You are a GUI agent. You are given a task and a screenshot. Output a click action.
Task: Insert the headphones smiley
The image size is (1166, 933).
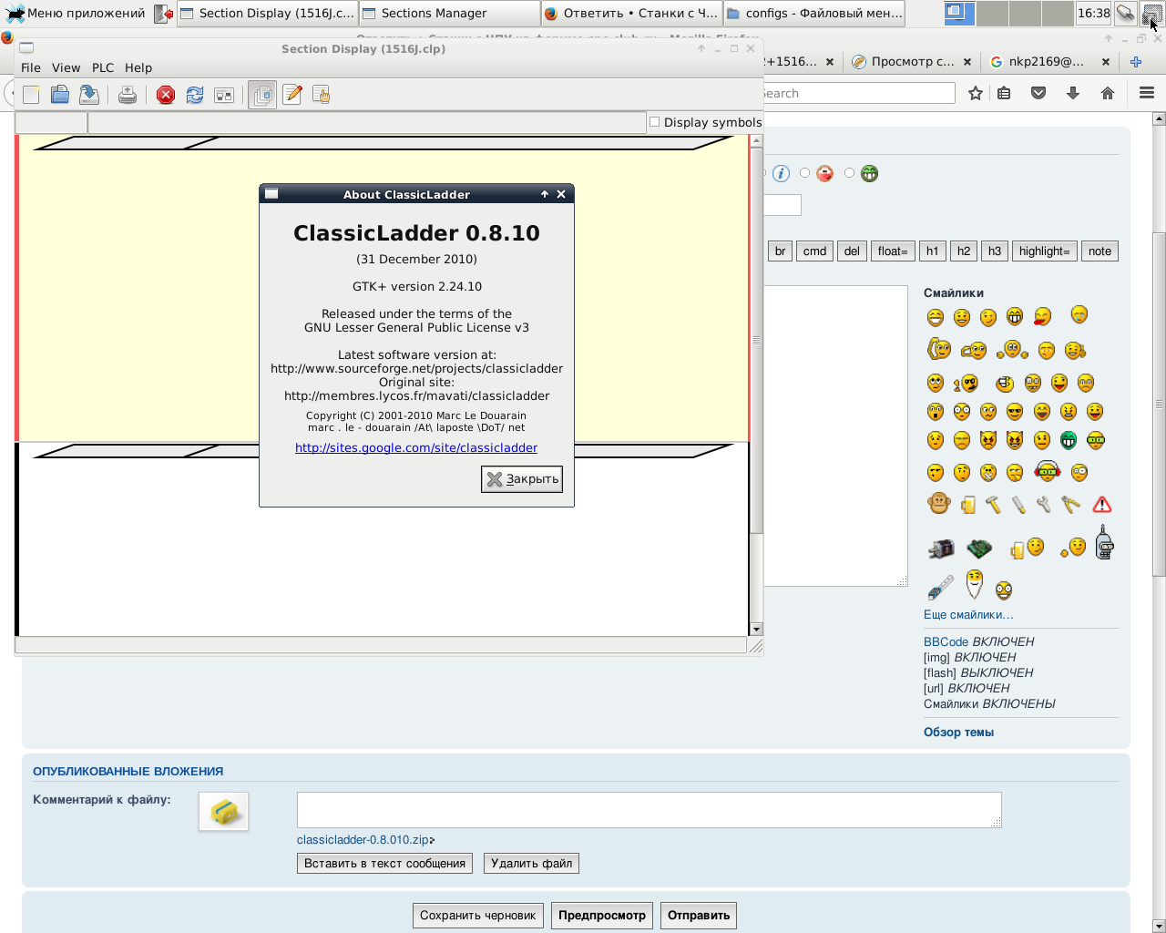coord(1048,472)
